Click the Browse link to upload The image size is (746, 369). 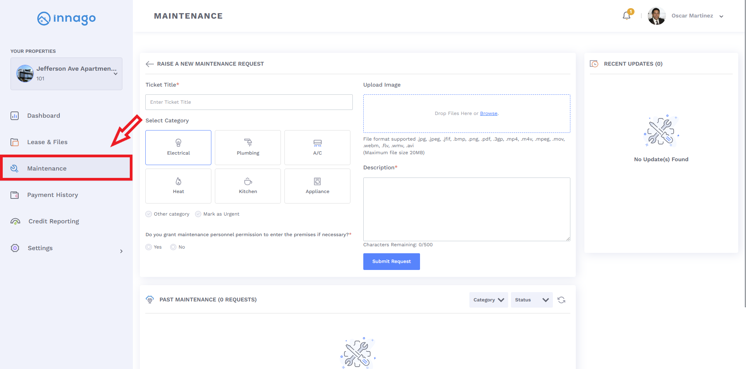point(488,113)
